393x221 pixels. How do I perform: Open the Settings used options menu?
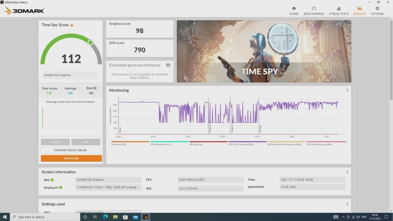(x=347, y=204)
